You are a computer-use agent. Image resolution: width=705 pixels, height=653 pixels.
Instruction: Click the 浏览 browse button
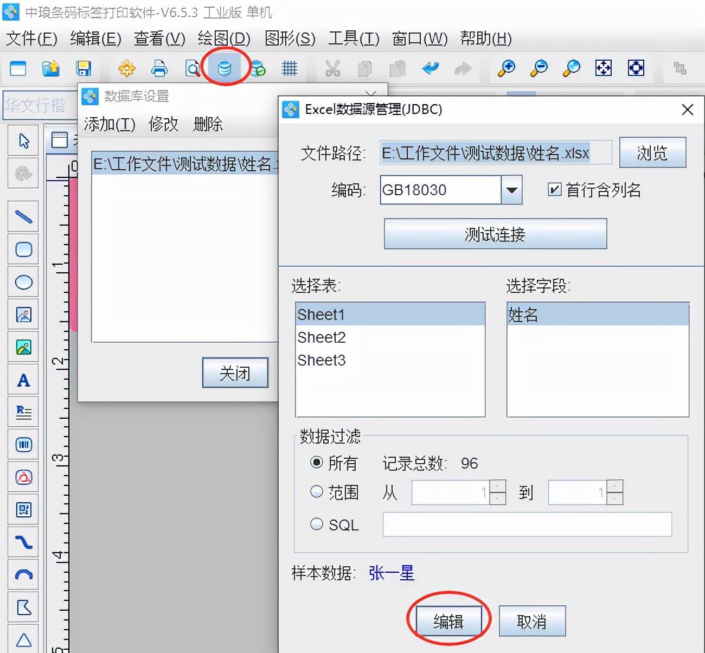point(652,152)
